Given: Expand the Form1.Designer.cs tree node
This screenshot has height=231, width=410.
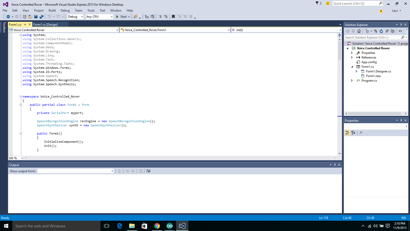Looking at the screenshot, I should [x=356, y=71].
